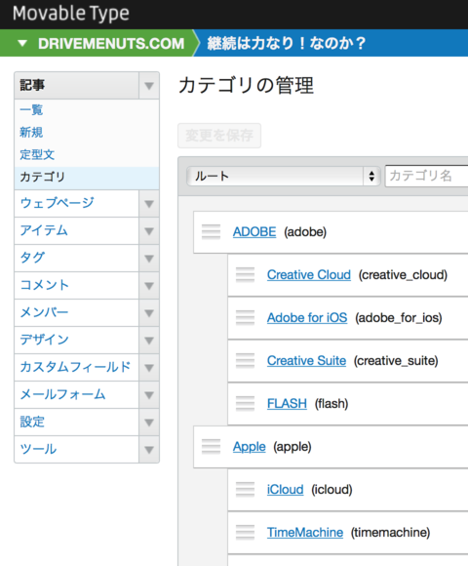Open the Creative Cloud category link
This screenshot has height=566, width=468.
tap(309, 274)
